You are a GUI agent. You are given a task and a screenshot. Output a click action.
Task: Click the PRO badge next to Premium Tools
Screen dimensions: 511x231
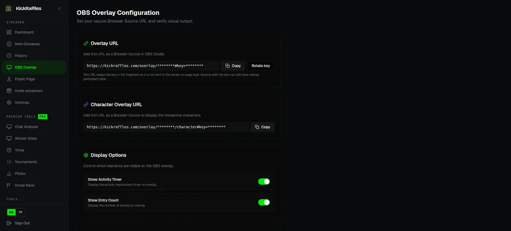(x=43, y=117)
